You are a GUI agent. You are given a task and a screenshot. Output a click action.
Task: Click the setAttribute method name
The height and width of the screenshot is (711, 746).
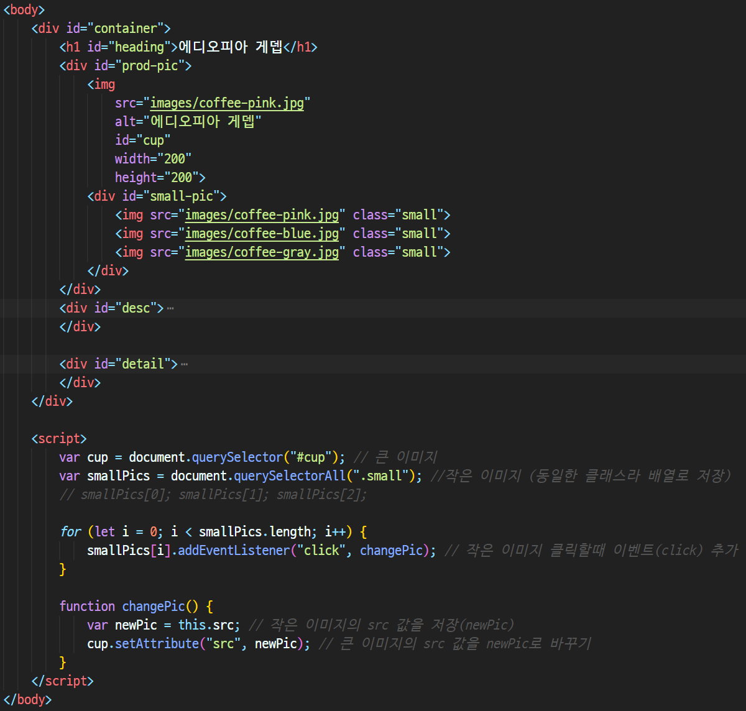point(157,644)
